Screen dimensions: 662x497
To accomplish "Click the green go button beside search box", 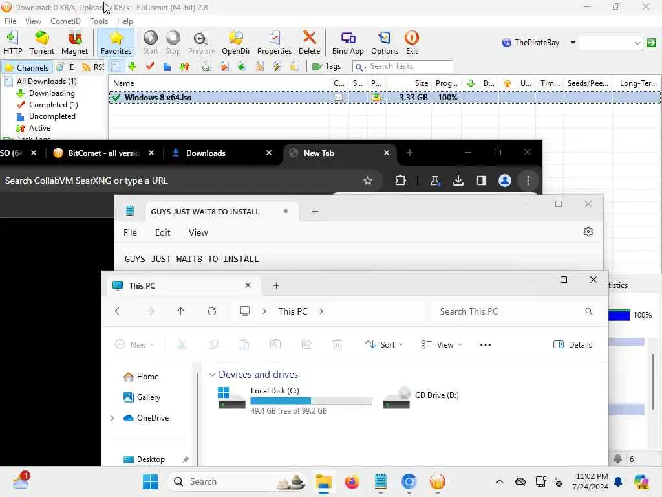I will point(652,43).
